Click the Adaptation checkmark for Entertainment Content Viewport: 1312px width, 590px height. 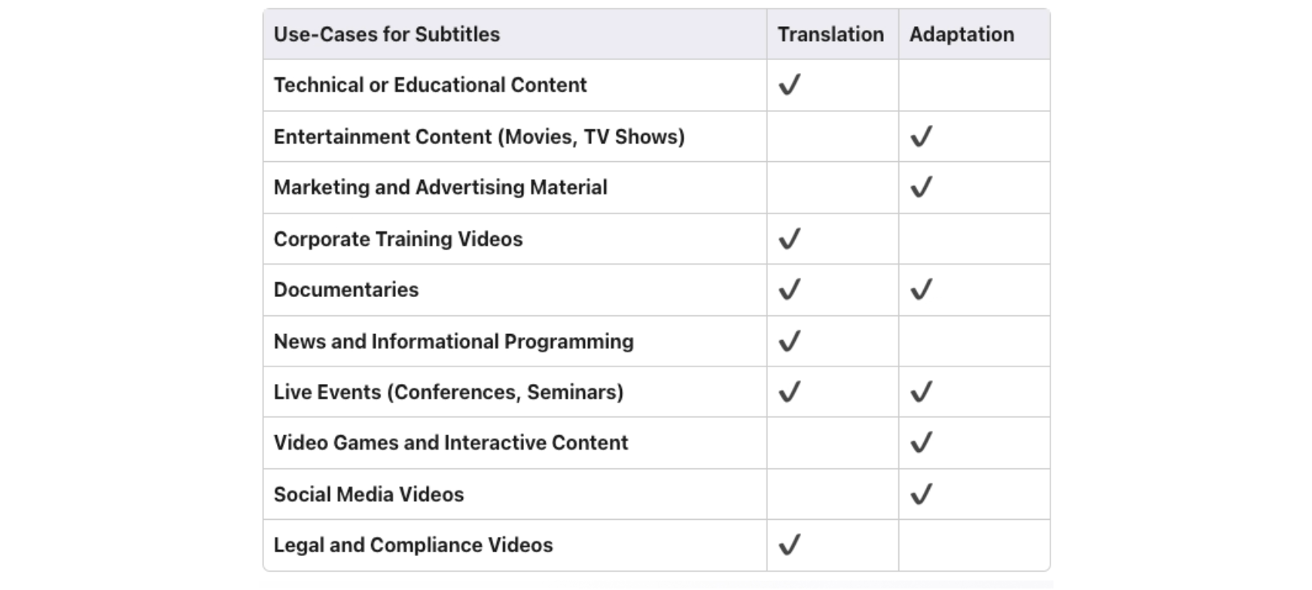[x=921, y=137]
